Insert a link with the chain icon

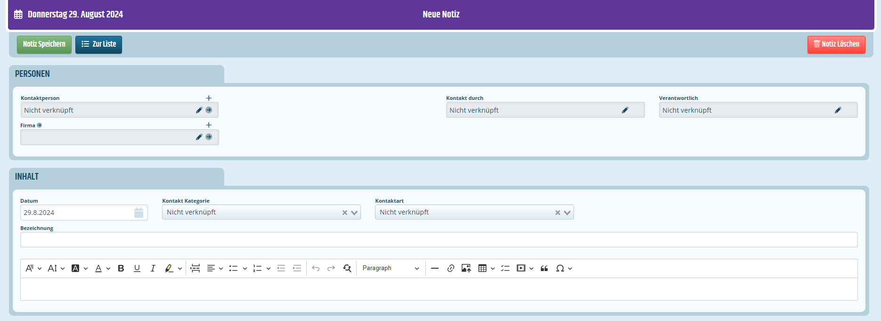[451, 268]
